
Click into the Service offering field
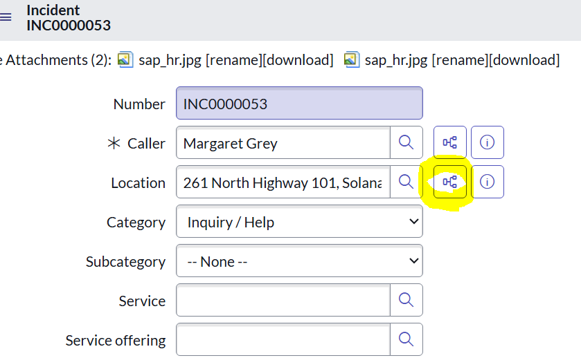pos(283,339)
